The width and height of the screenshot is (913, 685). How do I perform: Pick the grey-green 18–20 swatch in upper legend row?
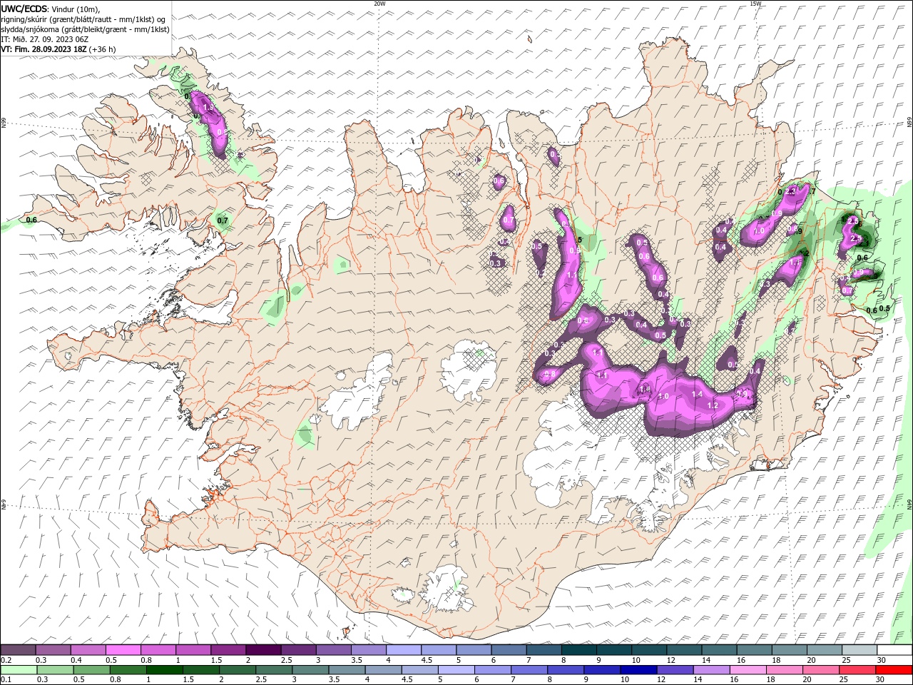tap(789, 650)
